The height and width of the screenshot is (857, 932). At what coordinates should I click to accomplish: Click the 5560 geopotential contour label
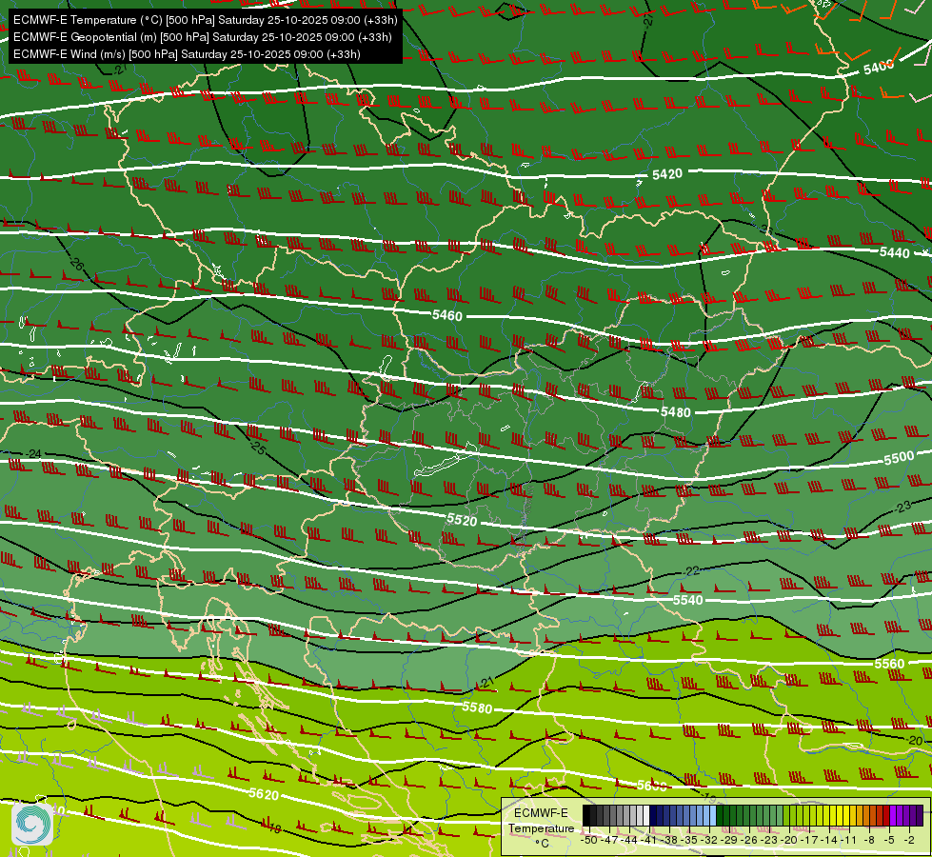pyautogui.click(x=889, y=664)
